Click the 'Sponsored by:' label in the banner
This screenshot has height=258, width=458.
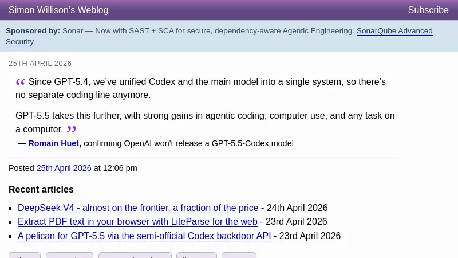click(x=33, y=31)
